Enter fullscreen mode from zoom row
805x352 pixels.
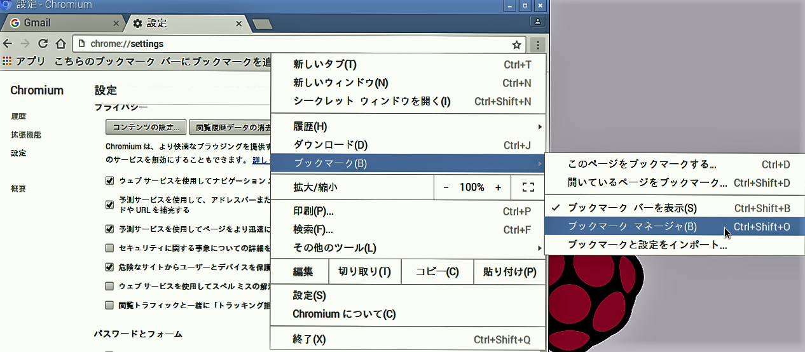528,187
